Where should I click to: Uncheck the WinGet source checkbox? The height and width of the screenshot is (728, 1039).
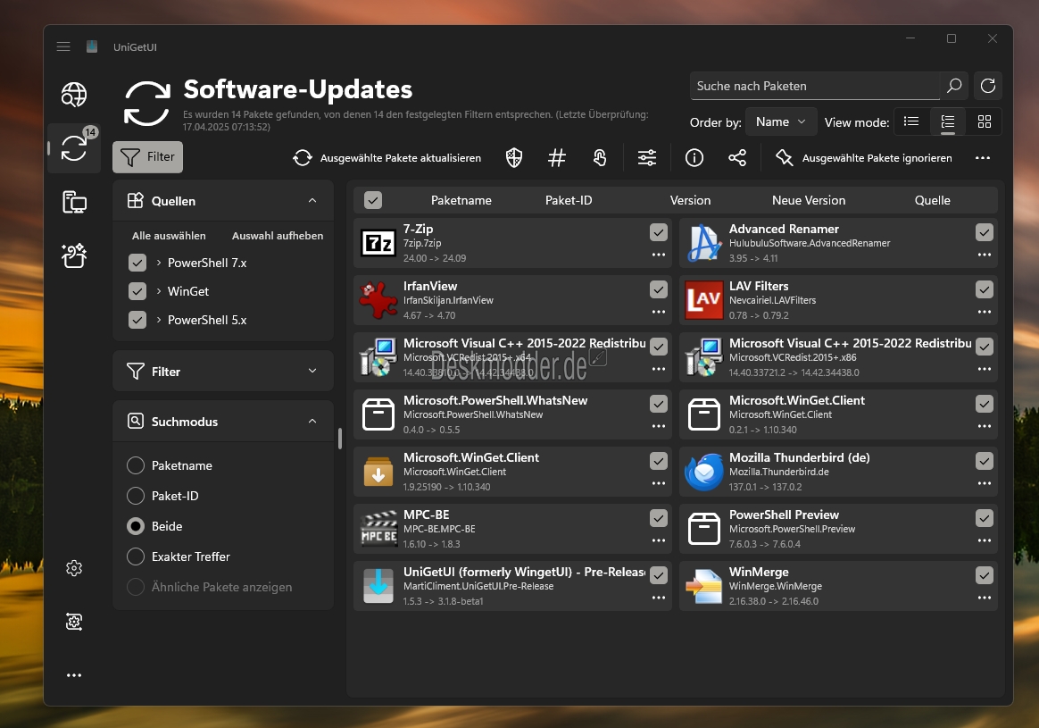137,291
